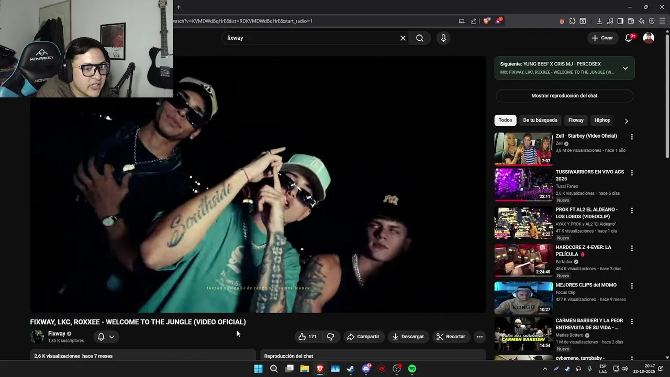This screenshot has height=377, width=670.
Task: Open the Farfadox channel name
Action: tap(564, 262)
